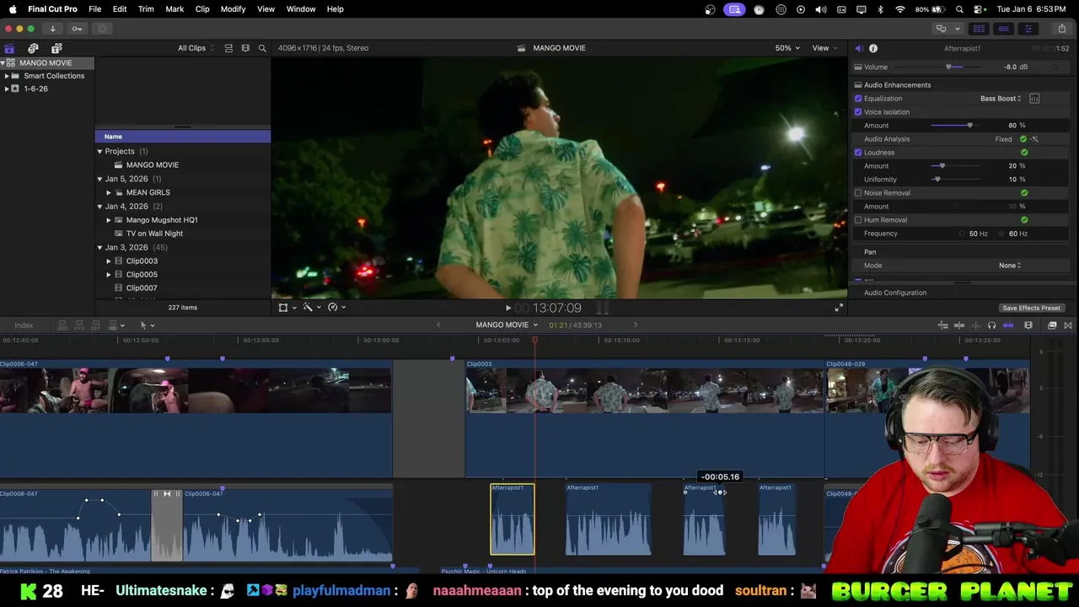The width and height of the screenshot is (1079, 607).
Task: Open the macOS Spotlight search icon
Action: coord(959,9)
